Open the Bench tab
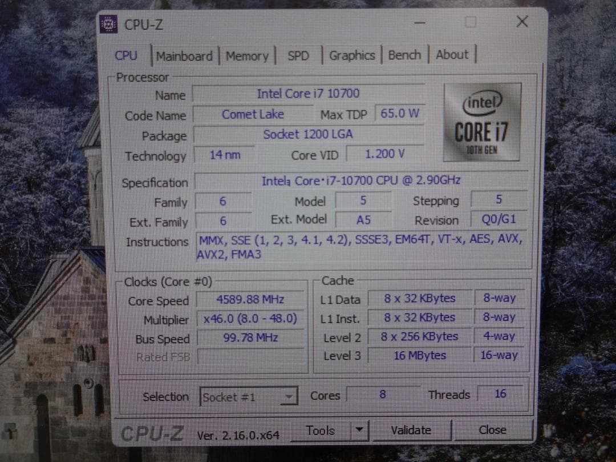This screenshot has height=462, width=616. [404, 54]
